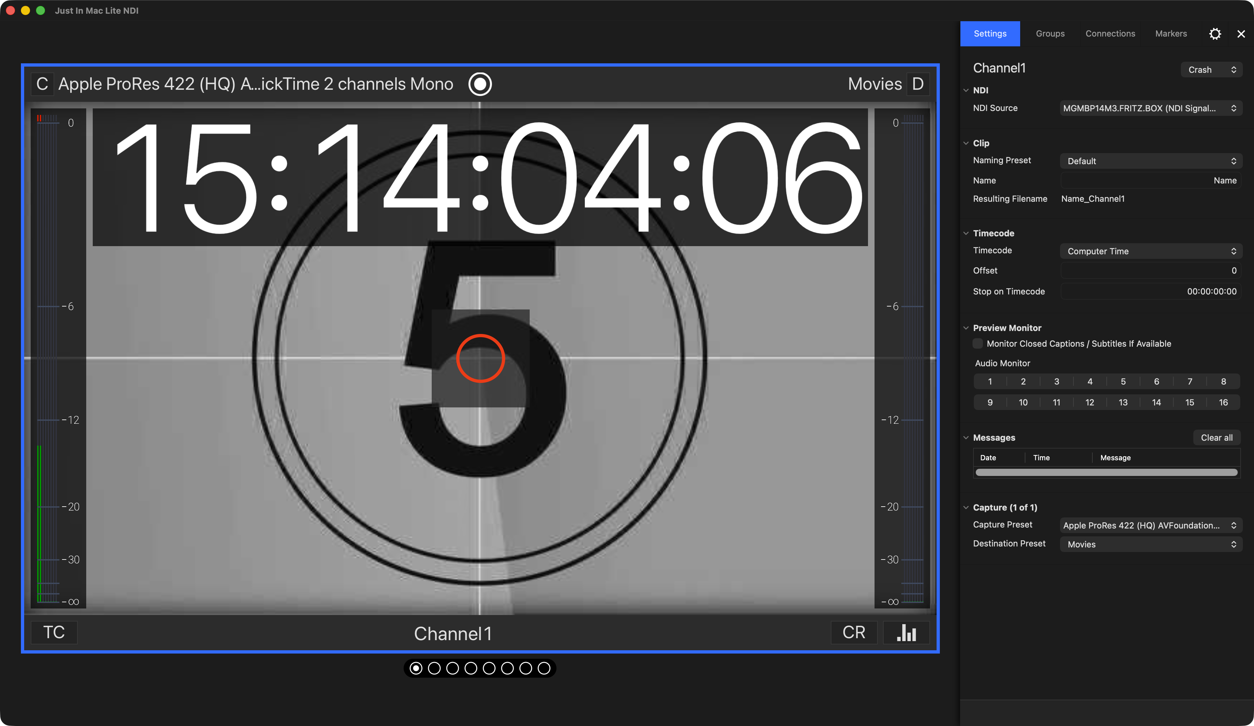
Task: Close the inspector panel with X
Action: click(x=1241, y=34)
